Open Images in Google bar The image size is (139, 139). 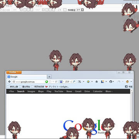point(31,92)
